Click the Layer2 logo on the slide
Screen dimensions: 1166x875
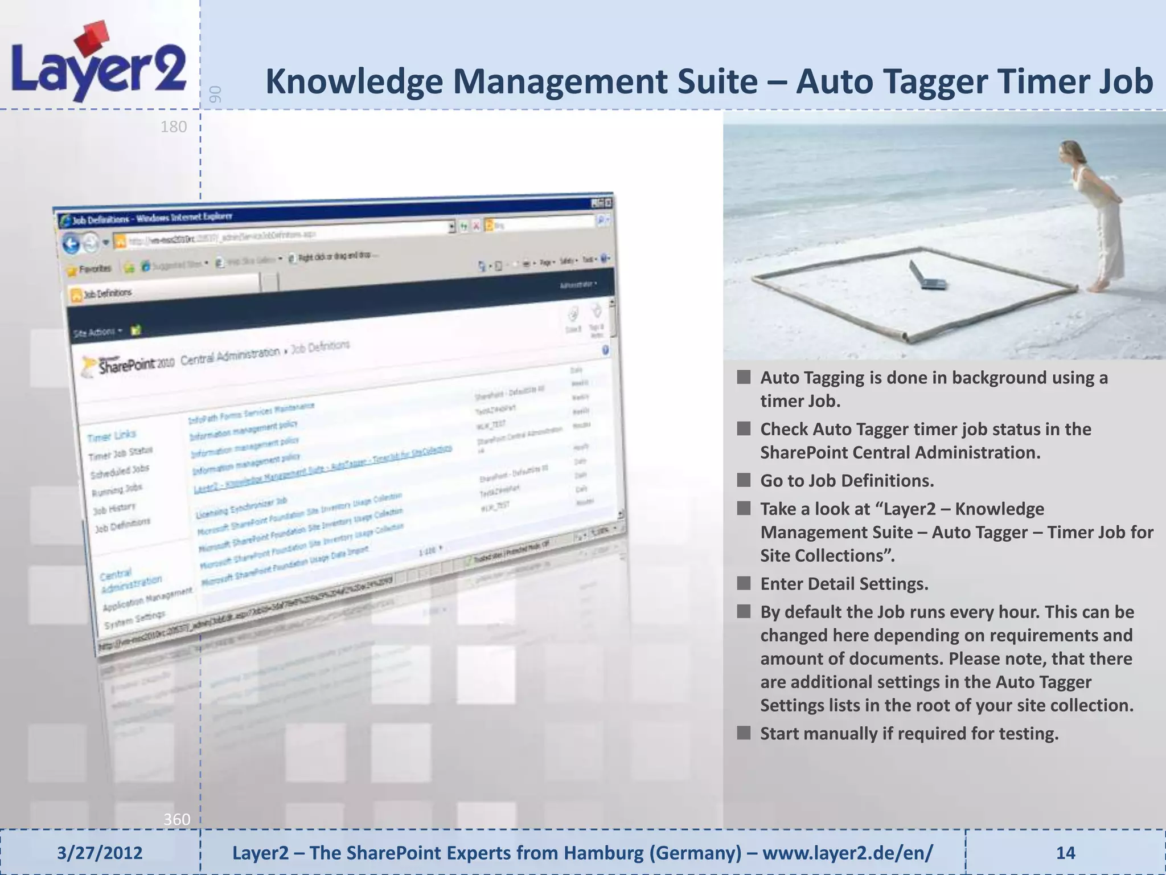tap(98, 63)
